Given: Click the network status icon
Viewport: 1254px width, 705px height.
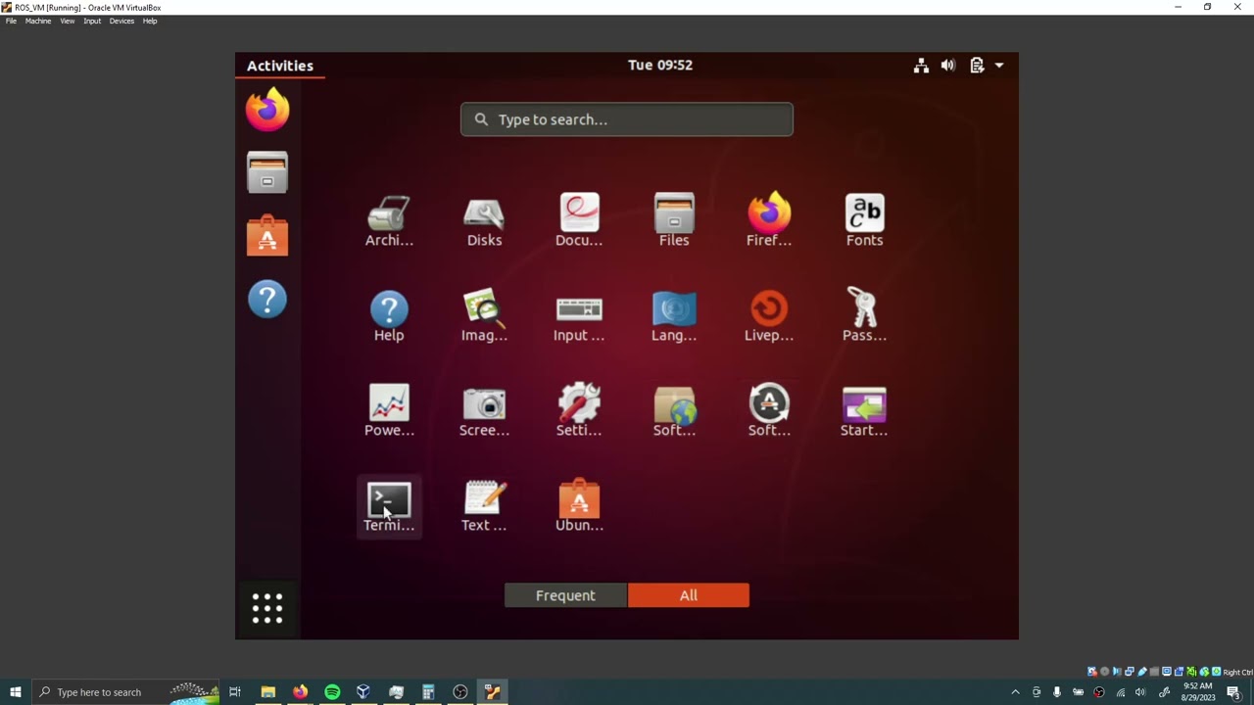Looking at the screenshot, I should coord(921,66).
